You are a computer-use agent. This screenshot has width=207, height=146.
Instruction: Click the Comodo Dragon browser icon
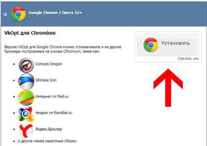click(26, 65)
